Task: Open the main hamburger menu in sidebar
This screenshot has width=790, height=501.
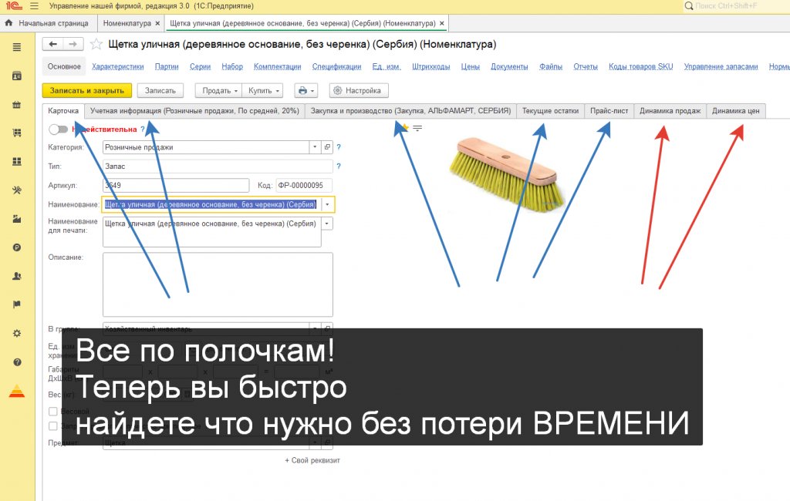Action: (x=17, y=47)
